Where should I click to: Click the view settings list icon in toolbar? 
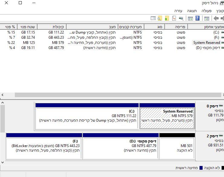[x=153, y=18]
